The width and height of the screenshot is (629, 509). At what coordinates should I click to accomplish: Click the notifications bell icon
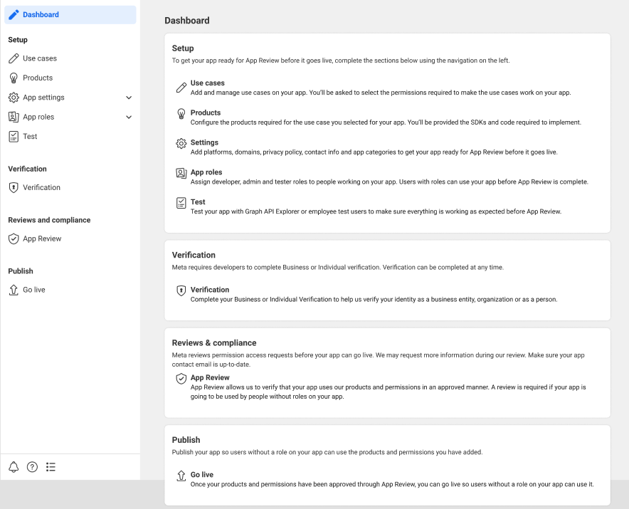pyautogui.click(x=14, y=467)
